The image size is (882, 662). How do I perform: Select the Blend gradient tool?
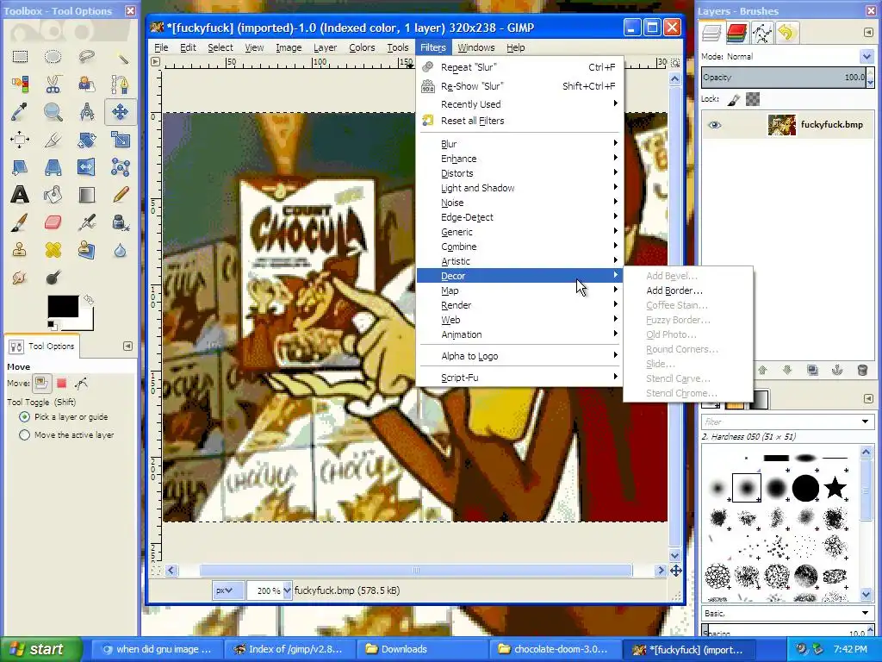pyautogui.click(x=87, y=195)
